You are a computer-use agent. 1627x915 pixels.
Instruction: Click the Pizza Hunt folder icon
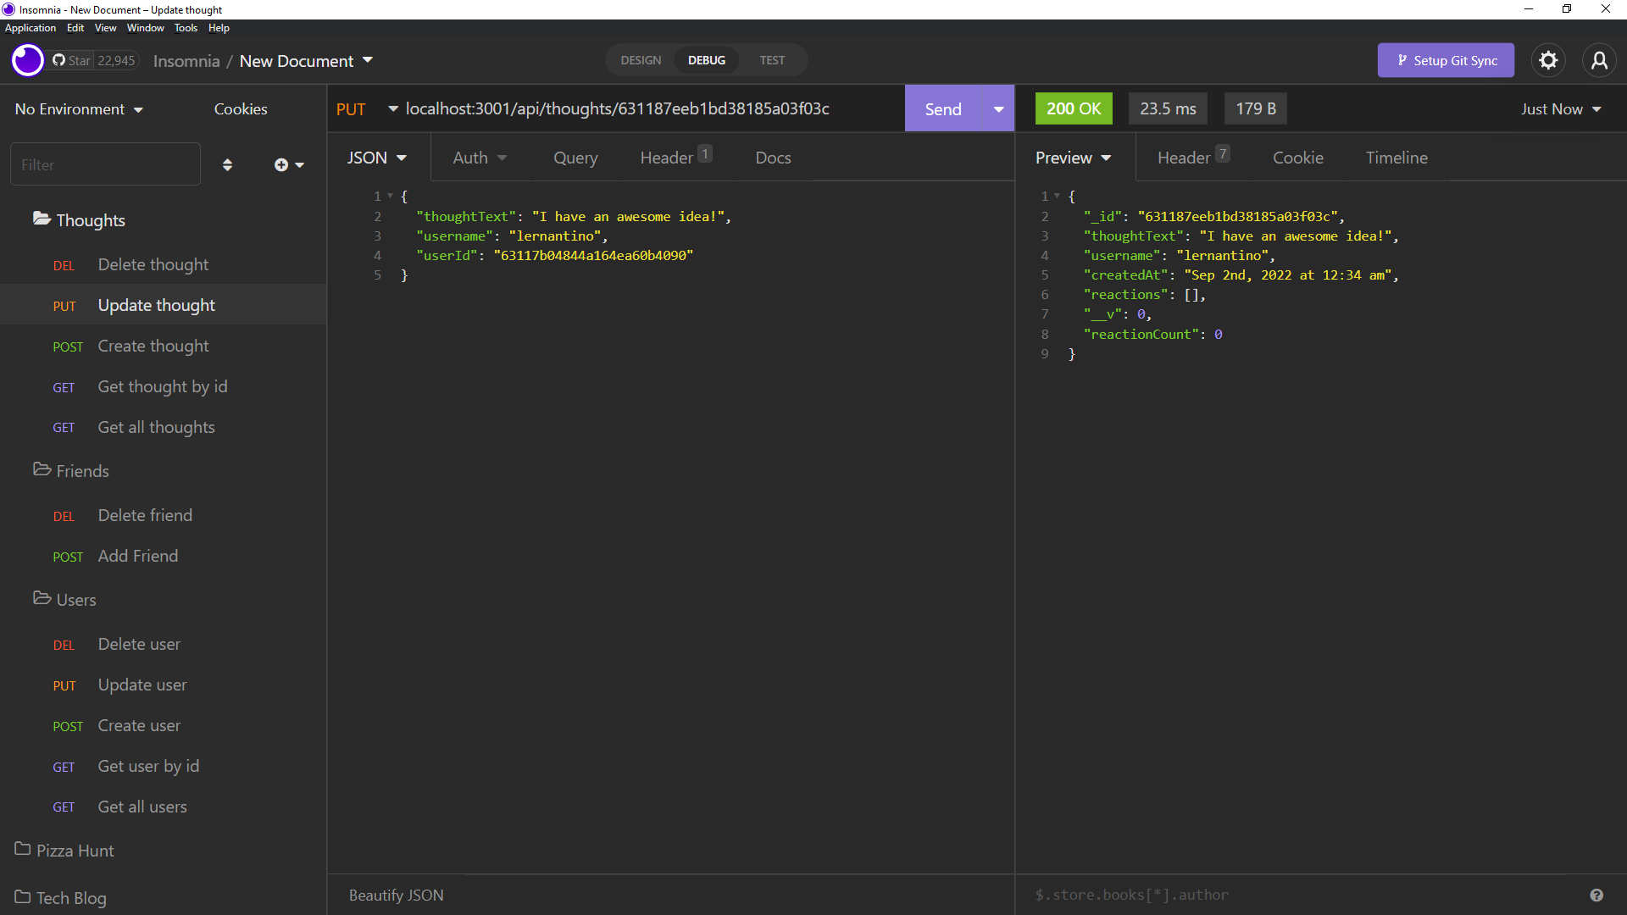click(21, 850)
